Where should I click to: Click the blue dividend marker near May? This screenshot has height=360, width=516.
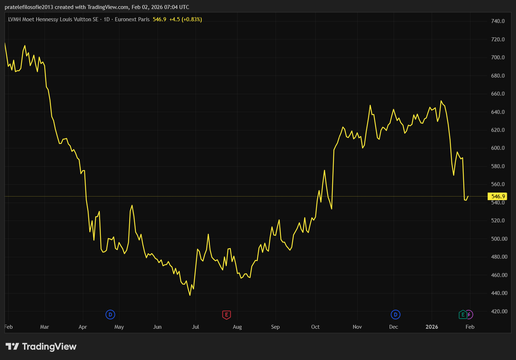[110, 315]
